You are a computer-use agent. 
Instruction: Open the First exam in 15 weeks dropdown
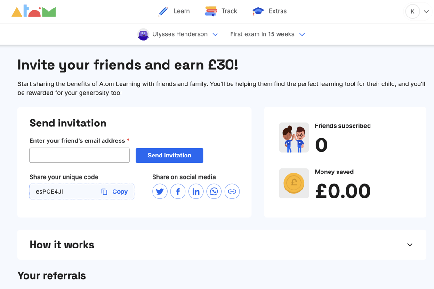coord(267,34)
